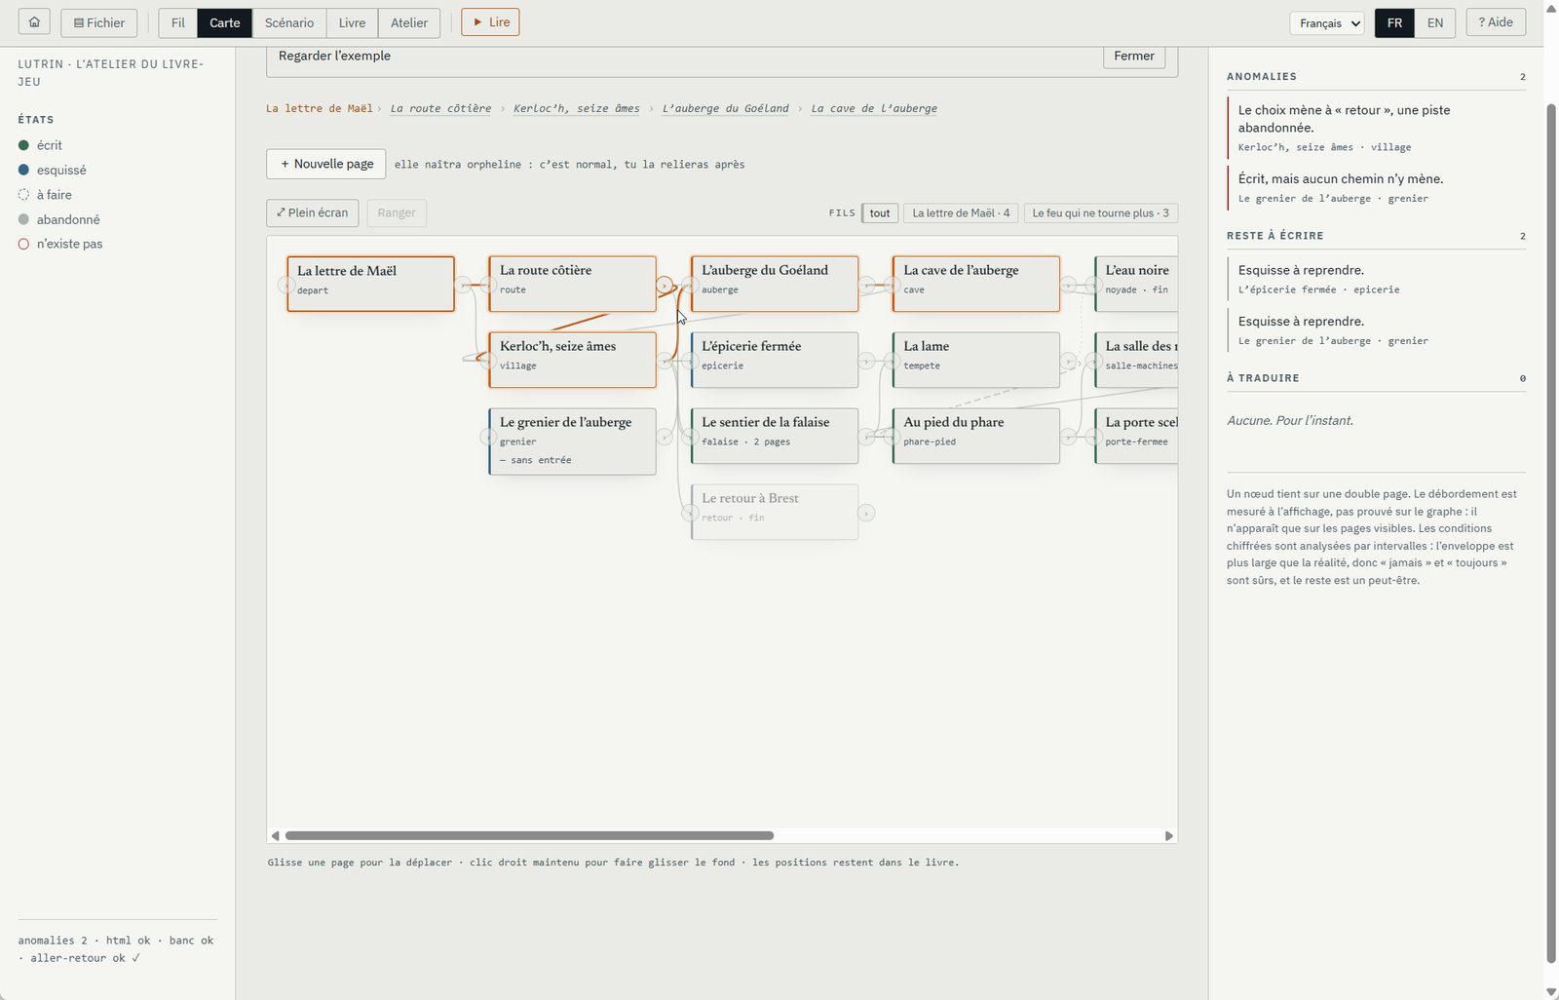Create a page with Nouvelle page
This screenshot has width=1559, height=1000.
326,164
